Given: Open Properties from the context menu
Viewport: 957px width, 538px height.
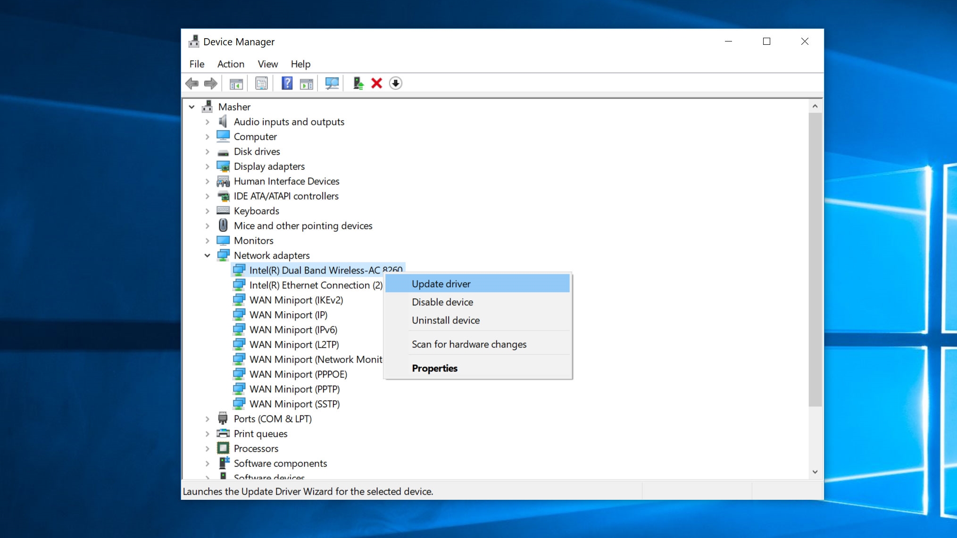Looking at the screenshot, I should click(477, 368).
